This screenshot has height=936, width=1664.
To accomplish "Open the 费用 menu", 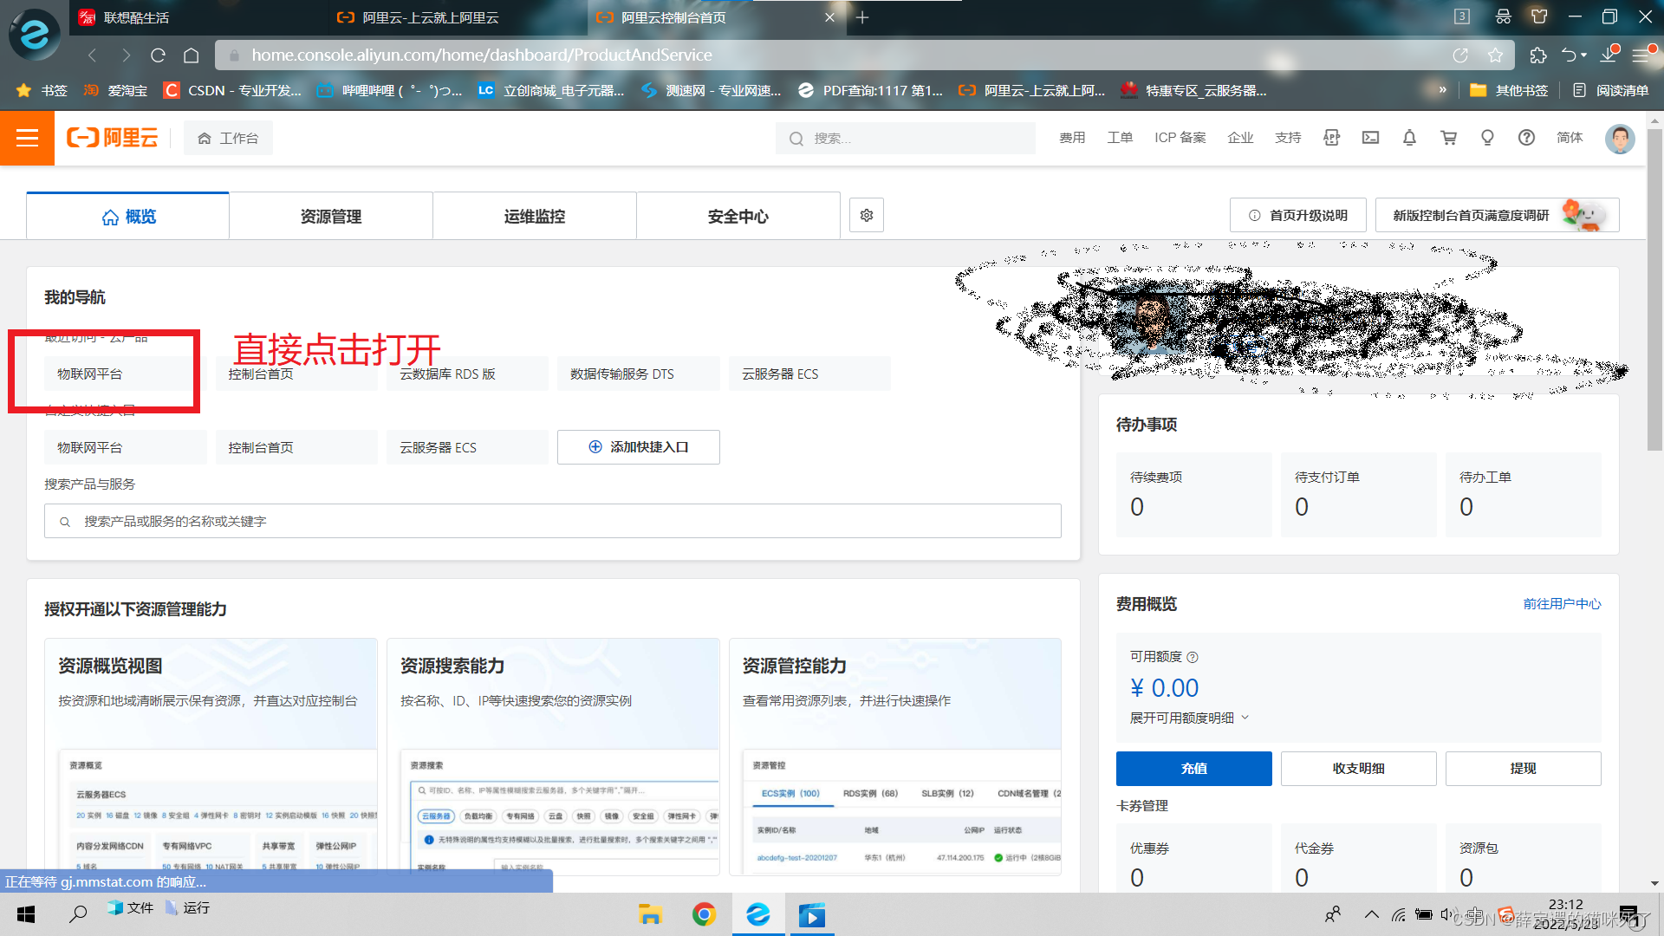I will pyautogui.click(x=1072, y=138).
